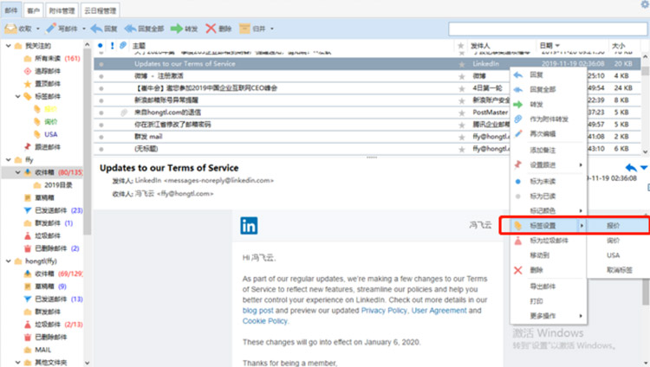Click the LinkedIn logo in the email body
650x367 pixels.
point(249,227)
